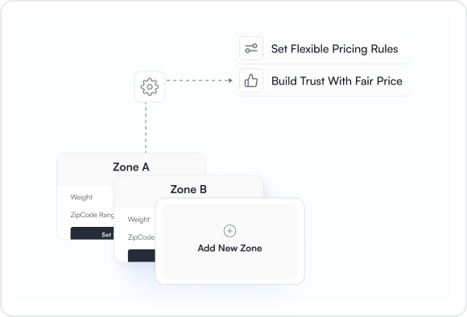Click the Add New Zone card
467x317 pixels.
[229, 241]
